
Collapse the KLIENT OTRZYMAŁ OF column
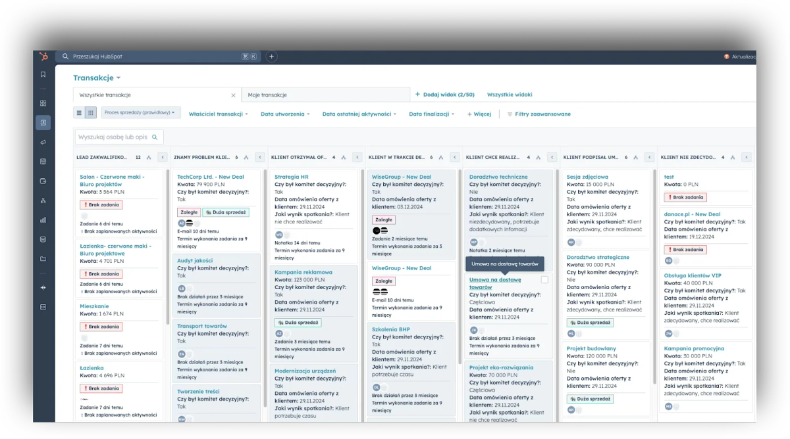357,157
